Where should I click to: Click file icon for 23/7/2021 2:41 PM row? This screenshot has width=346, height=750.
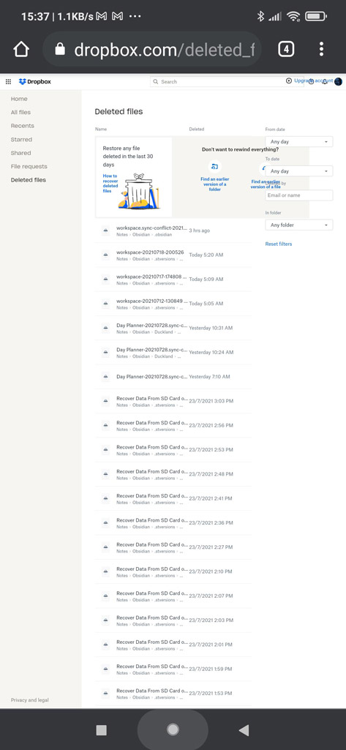106,498
